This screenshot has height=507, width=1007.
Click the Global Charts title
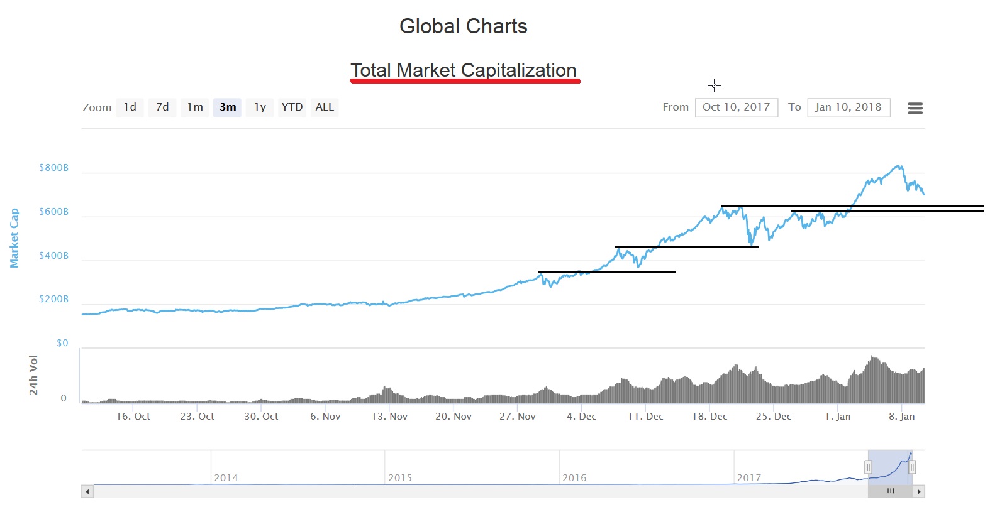pyautogui.click(x=464, y=26)
